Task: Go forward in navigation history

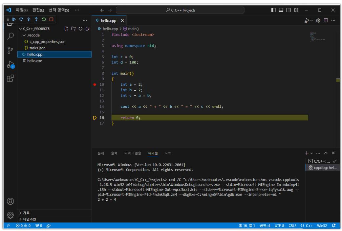Action: (110, 10)
